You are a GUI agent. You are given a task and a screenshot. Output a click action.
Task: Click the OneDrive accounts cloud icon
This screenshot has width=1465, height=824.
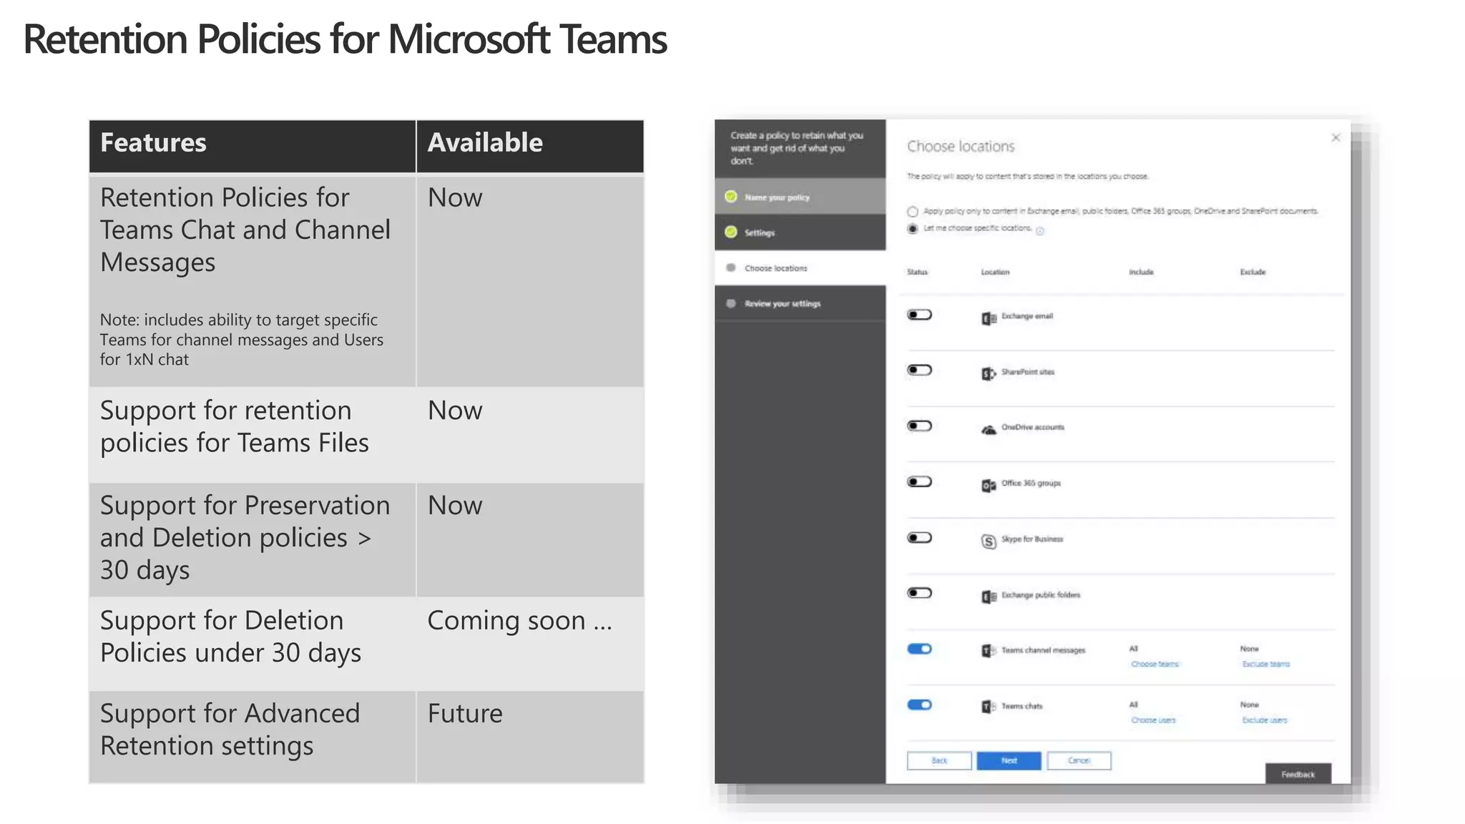[989, 429]
